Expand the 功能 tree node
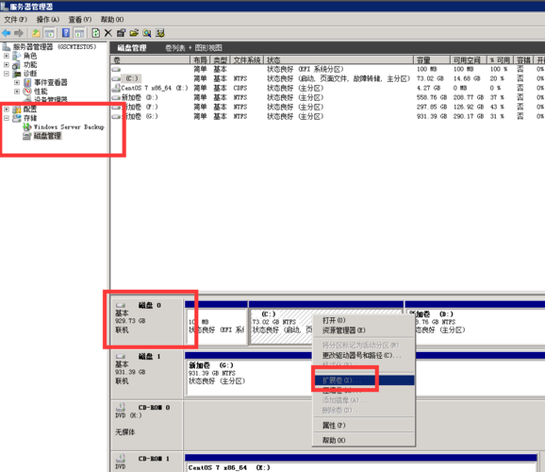This screenshot has height=472, width=545. (7, 65)
